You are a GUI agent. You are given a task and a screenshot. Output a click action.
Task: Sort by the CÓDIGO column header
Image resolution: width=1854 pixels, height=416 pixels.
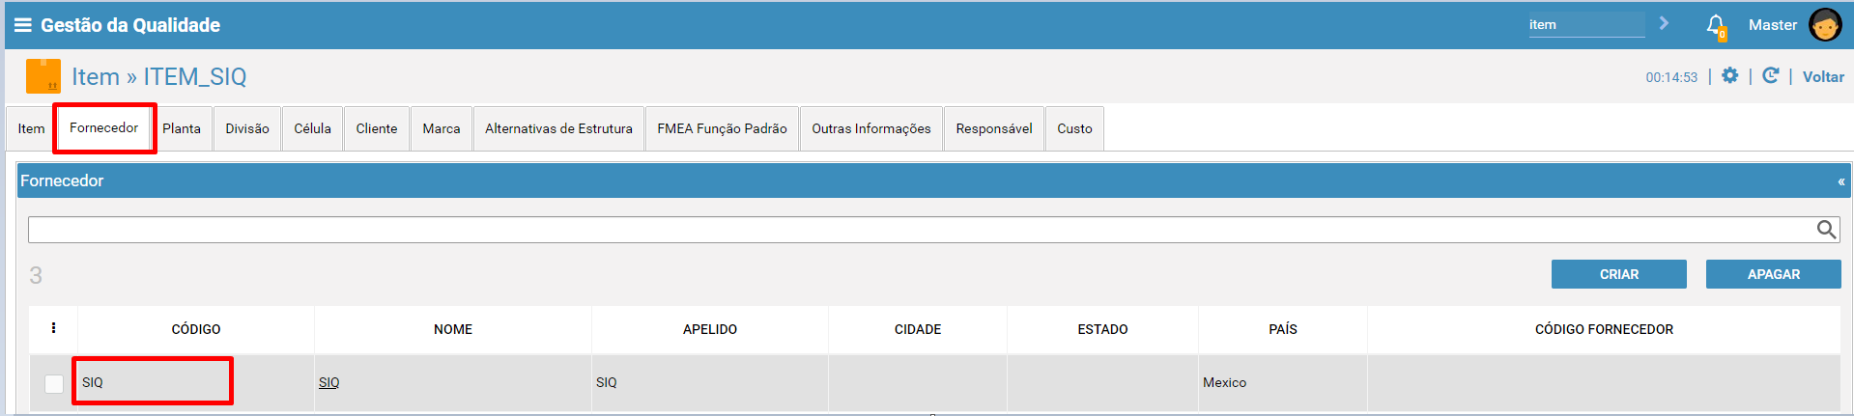196,329
